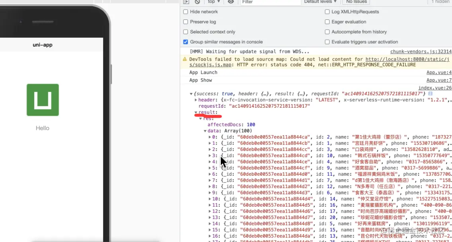
Task: Expand array item 0 第1佳大鸡排
Action: coord(210,137)
